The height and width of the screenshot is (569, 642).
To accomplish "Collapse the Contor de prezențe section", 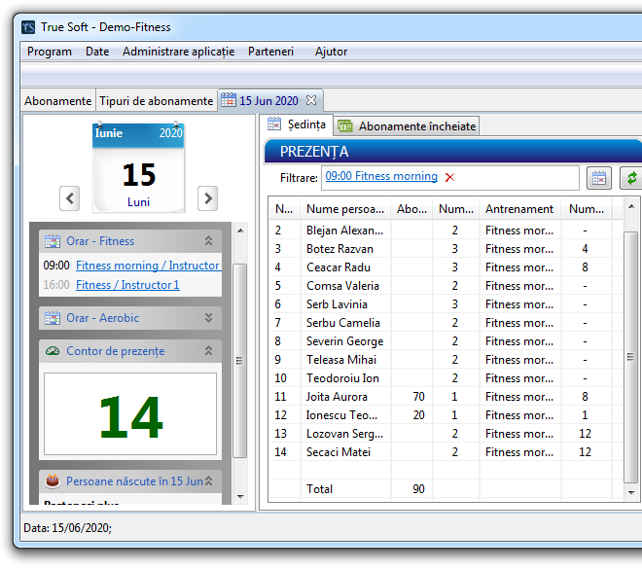I will [208, 351].
